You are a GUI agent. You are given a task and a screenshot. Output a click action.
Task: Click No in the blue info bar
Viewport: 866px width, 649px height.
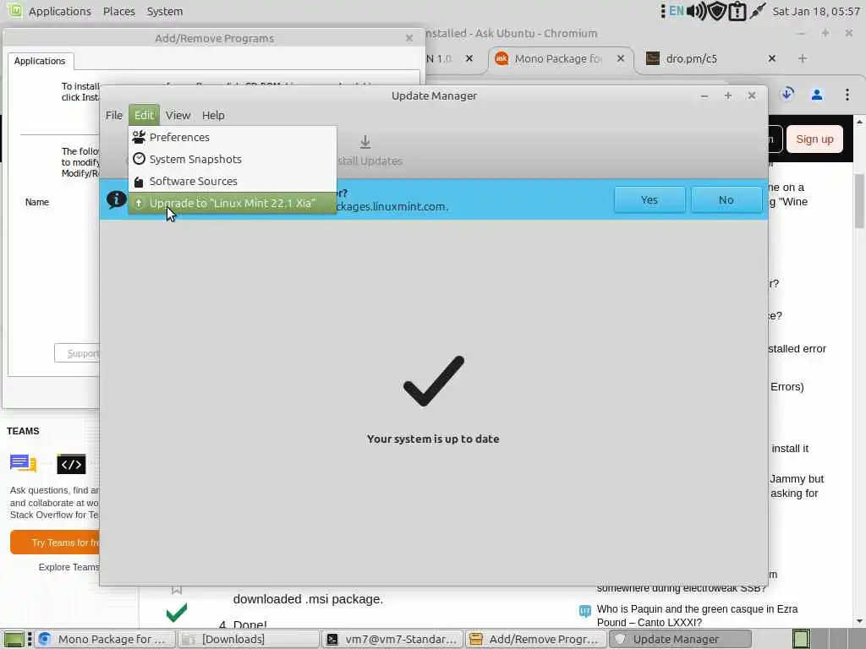726,199
